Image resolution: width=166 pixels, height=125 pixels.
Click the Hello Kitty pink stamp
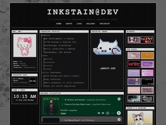(134, 56)
